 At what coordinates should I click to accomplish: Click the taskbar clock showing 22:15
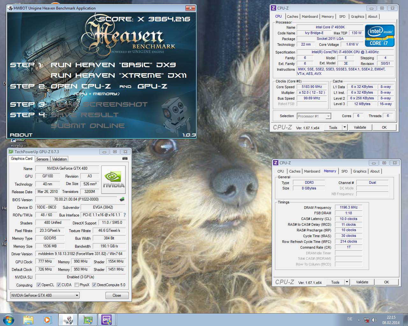[x=391, y=320]
